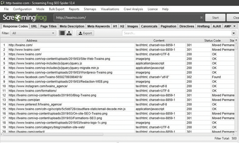239x143 pixels.
Task: Open the Directives tab
Action: point(187,26)
